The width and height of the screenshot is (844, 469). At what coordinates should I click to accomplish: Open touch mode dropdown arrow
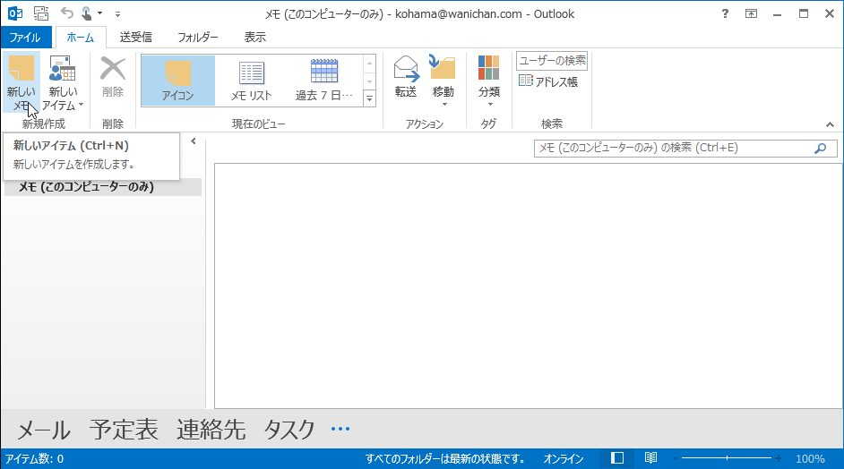tap(99, 13)
